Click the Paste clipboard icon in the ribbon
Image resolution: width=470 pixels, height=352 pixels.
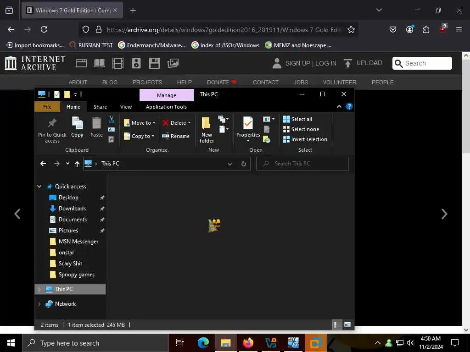pyautogui.click(x=96, y=127)
